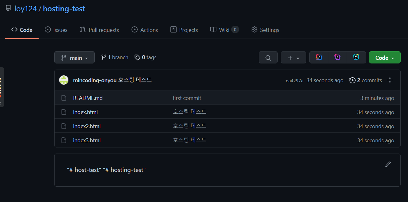Open the first commit message link
This screenshot has width=408, height=202.
click(x=187, y=98)
